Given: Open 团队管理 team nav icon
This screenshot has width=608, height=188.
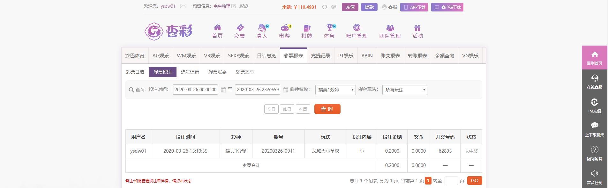Looking at the screenshot, I should click(390, 31).
